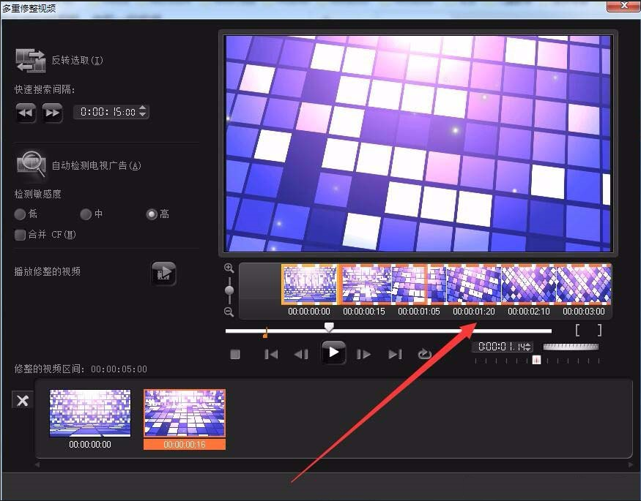The image size is (641, 501).
Task: Zoom in on the timeline with the plus magnifier
Action: [229, 268]
